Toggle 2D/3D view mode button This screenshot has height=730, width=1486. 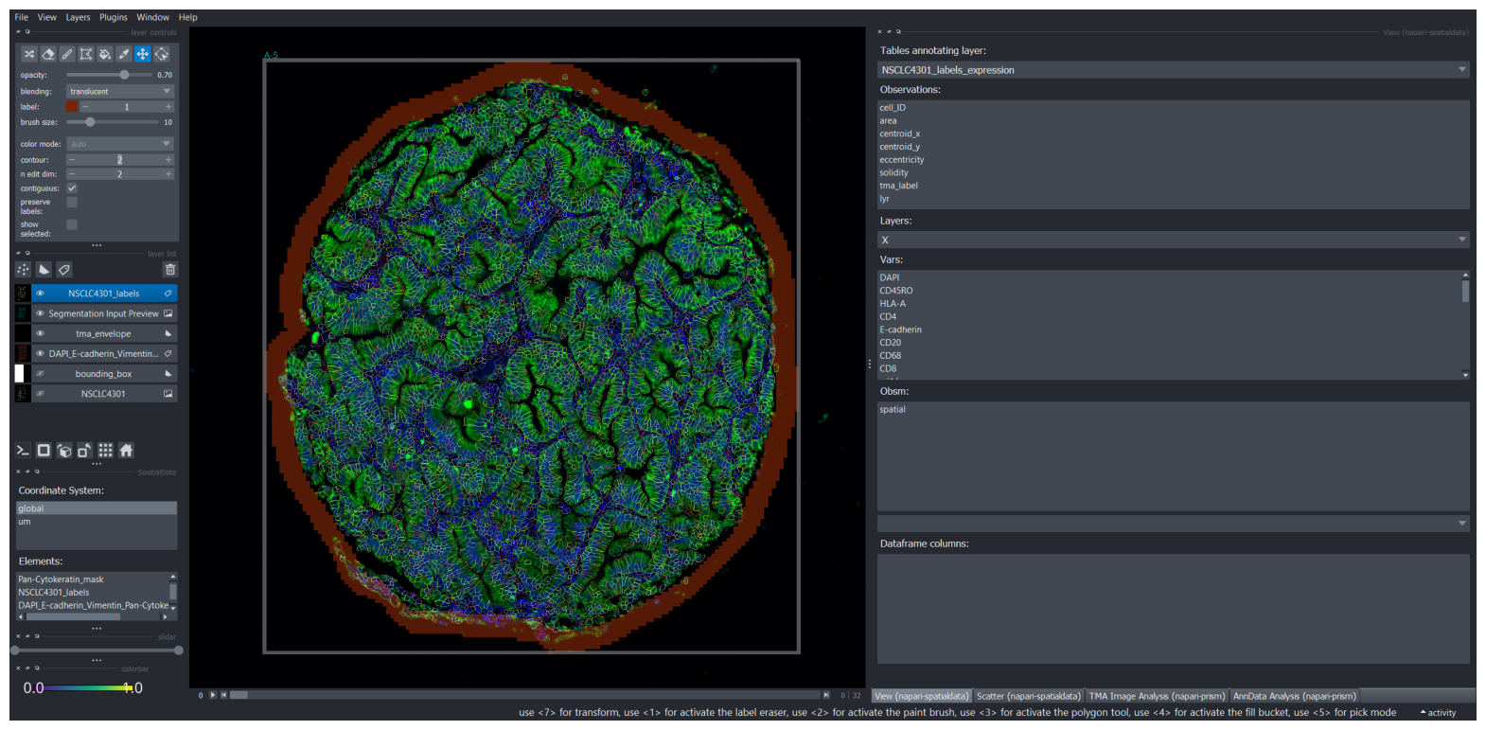(44, 451)
